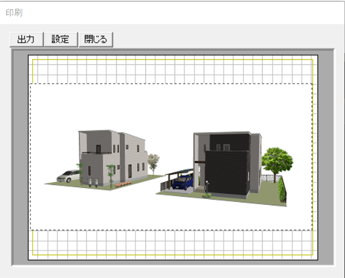Click the 印刷 title label
Viewport: 345px width, 278px height.
(x=14, y=13)
